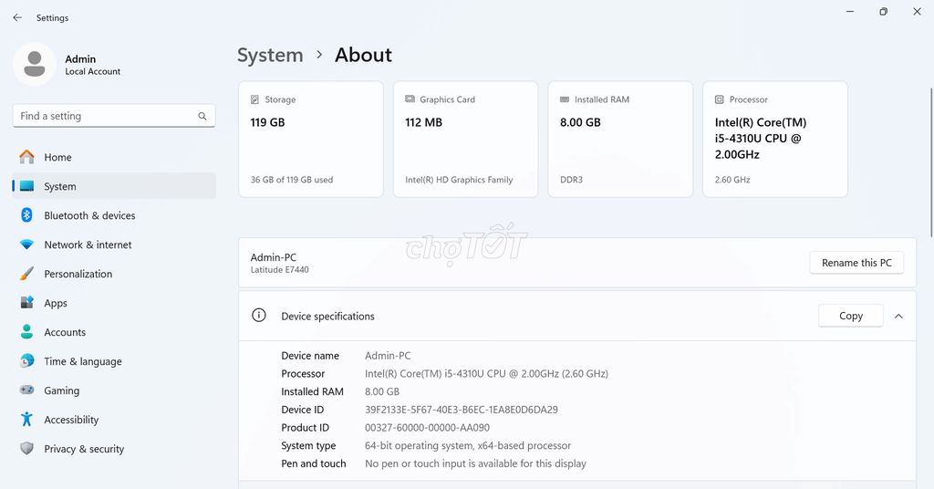The width and height of the screenshot is (934, 489).
Task: Click the 64-bit operating system value
Action: 468,445
